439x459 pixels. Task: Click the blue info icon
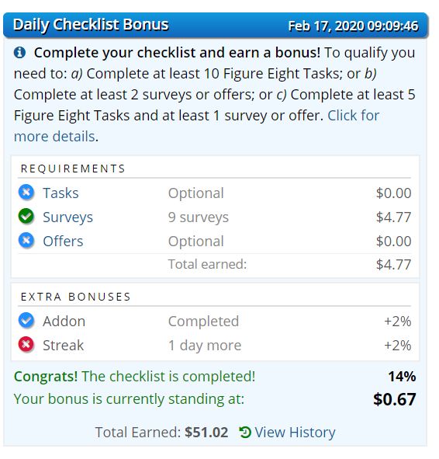click(19, 53)
